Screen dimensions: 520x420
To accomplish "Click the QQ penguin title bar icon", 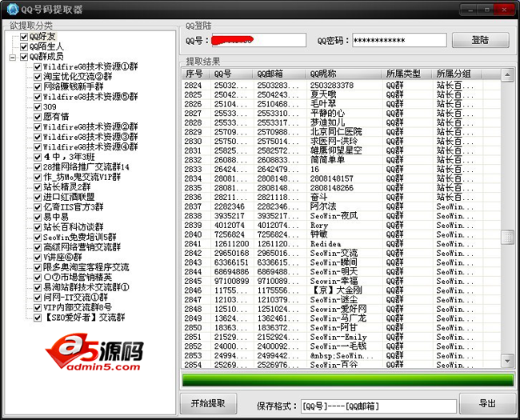I will point(13,9).
